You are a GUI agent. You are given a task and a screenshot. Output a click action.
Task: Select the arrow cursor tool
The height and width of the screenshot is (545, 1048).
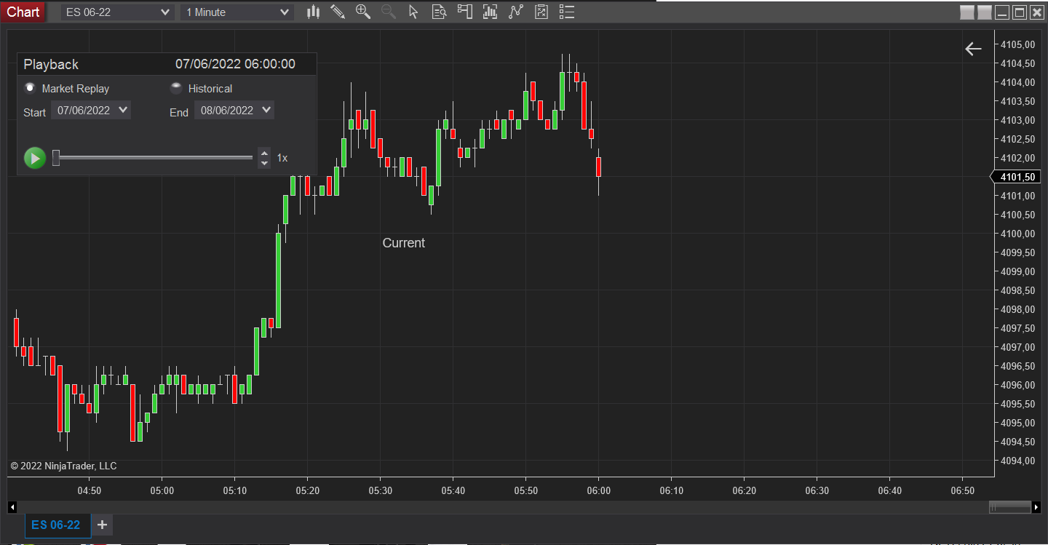click(413, 12)
